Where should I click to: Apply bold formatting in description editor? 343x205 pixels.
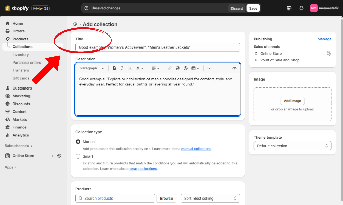[x=114, y=68]
